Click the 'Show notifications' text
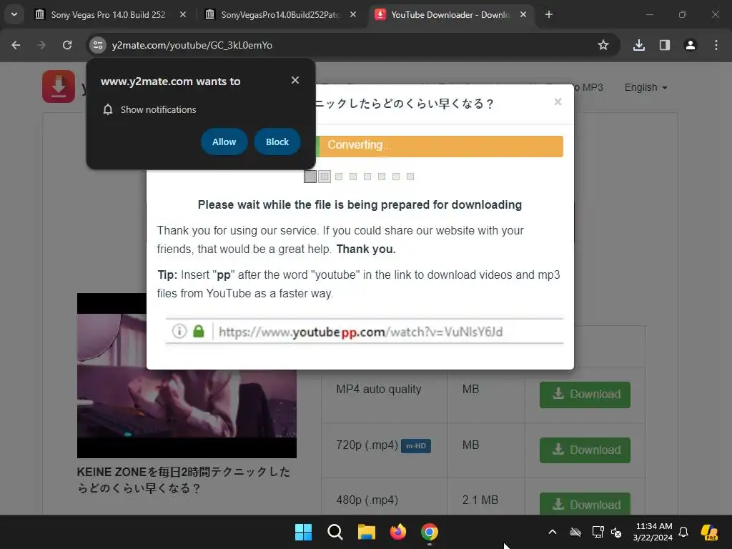Viewport: 732px width, 549px height. point(158,109)
